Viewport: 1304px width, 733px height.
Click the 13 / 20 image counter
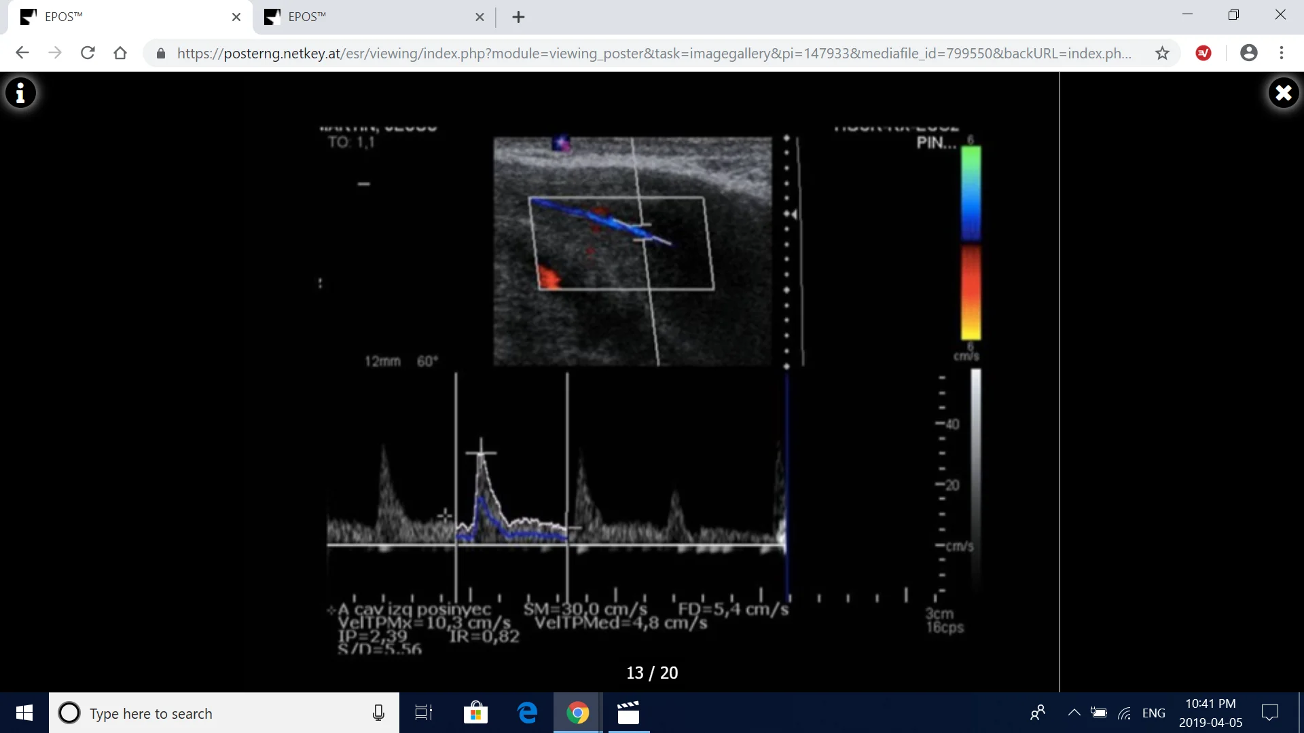pyautogui.click(x=652, y=673)
